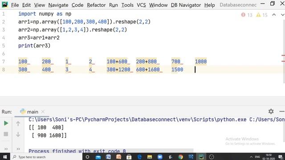Click 'print(arr3)' on line 5
This screenshot has height=160, width=285.
tap(34, 46)
